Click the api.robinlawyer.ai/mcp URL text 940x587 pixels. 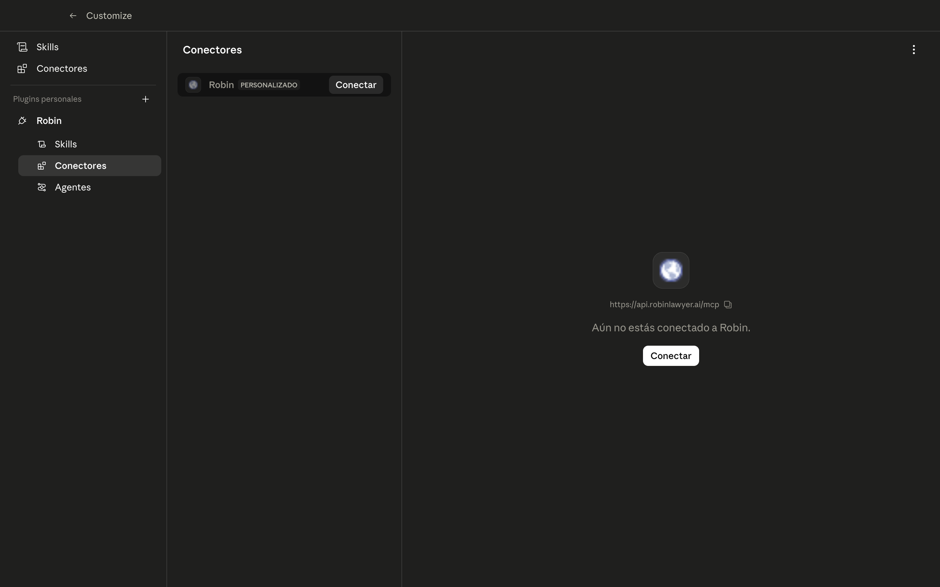click(664, 305)
